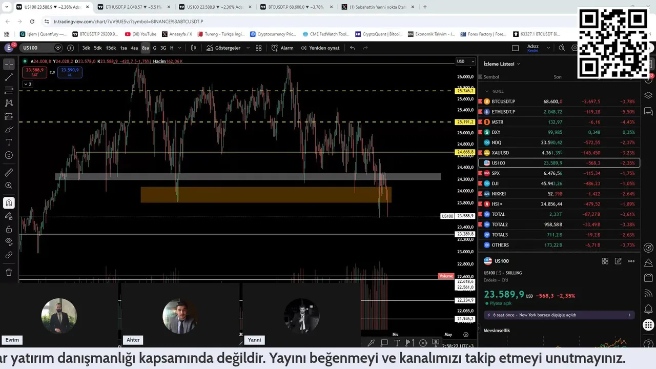Open the New York borsası news notification
Viewport: 656px width, 369px height.
click(559, 315)
